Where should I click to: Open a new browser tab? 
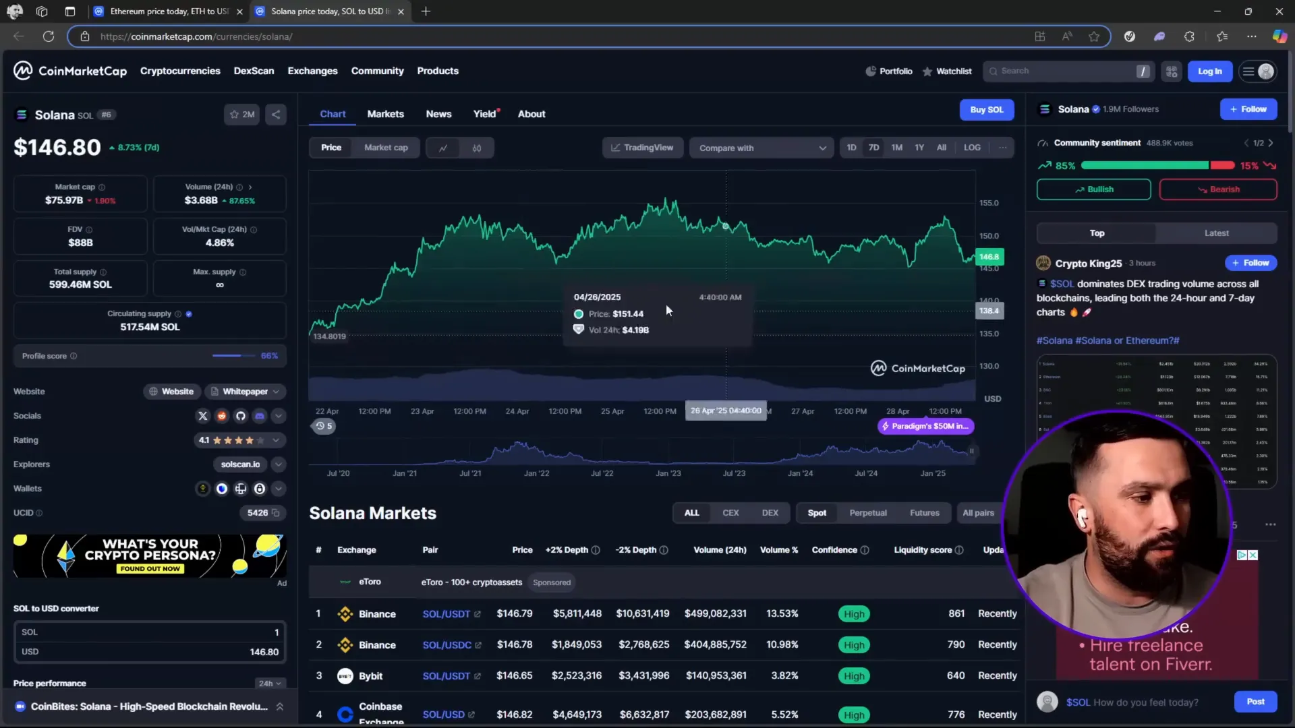426,11
